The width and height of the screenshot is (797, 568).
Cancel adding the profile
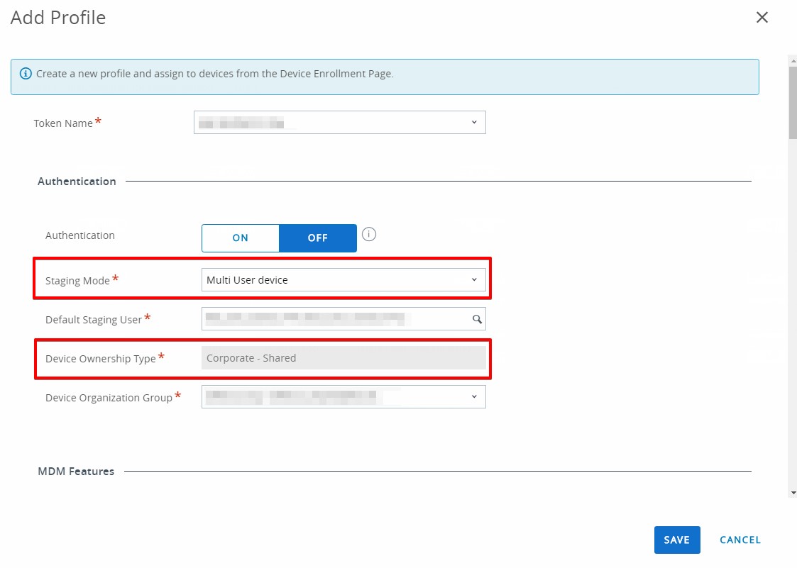pos(740,540)
